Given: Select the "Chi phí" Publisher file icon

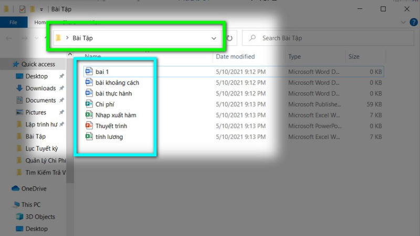Looking at the screenshot, I should point(89,104).
